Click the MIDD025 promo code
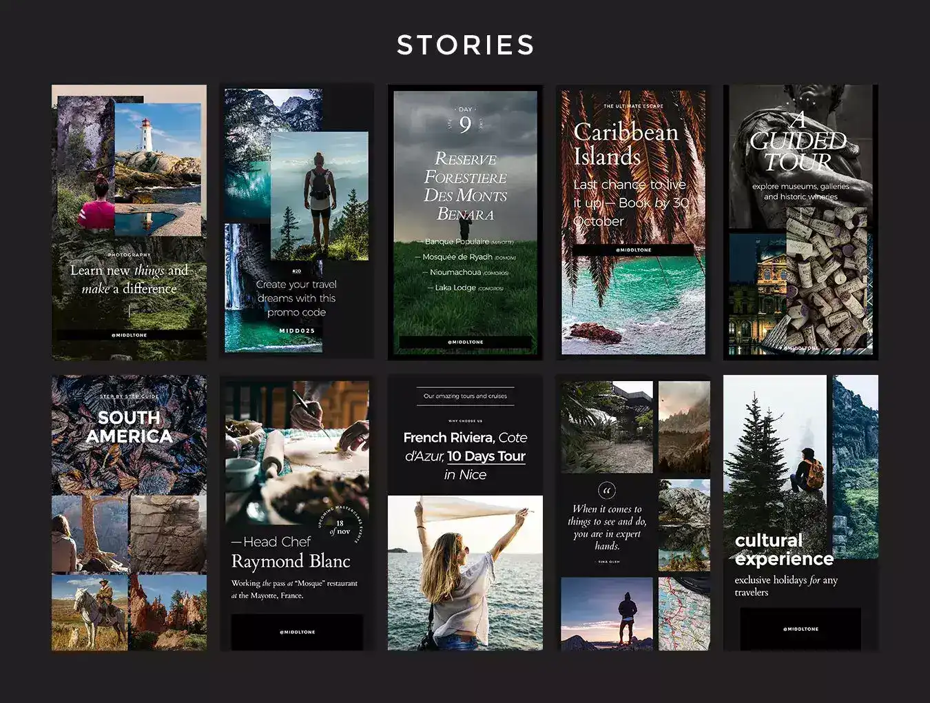Viewport: 930px width, 703px height. 297,331
